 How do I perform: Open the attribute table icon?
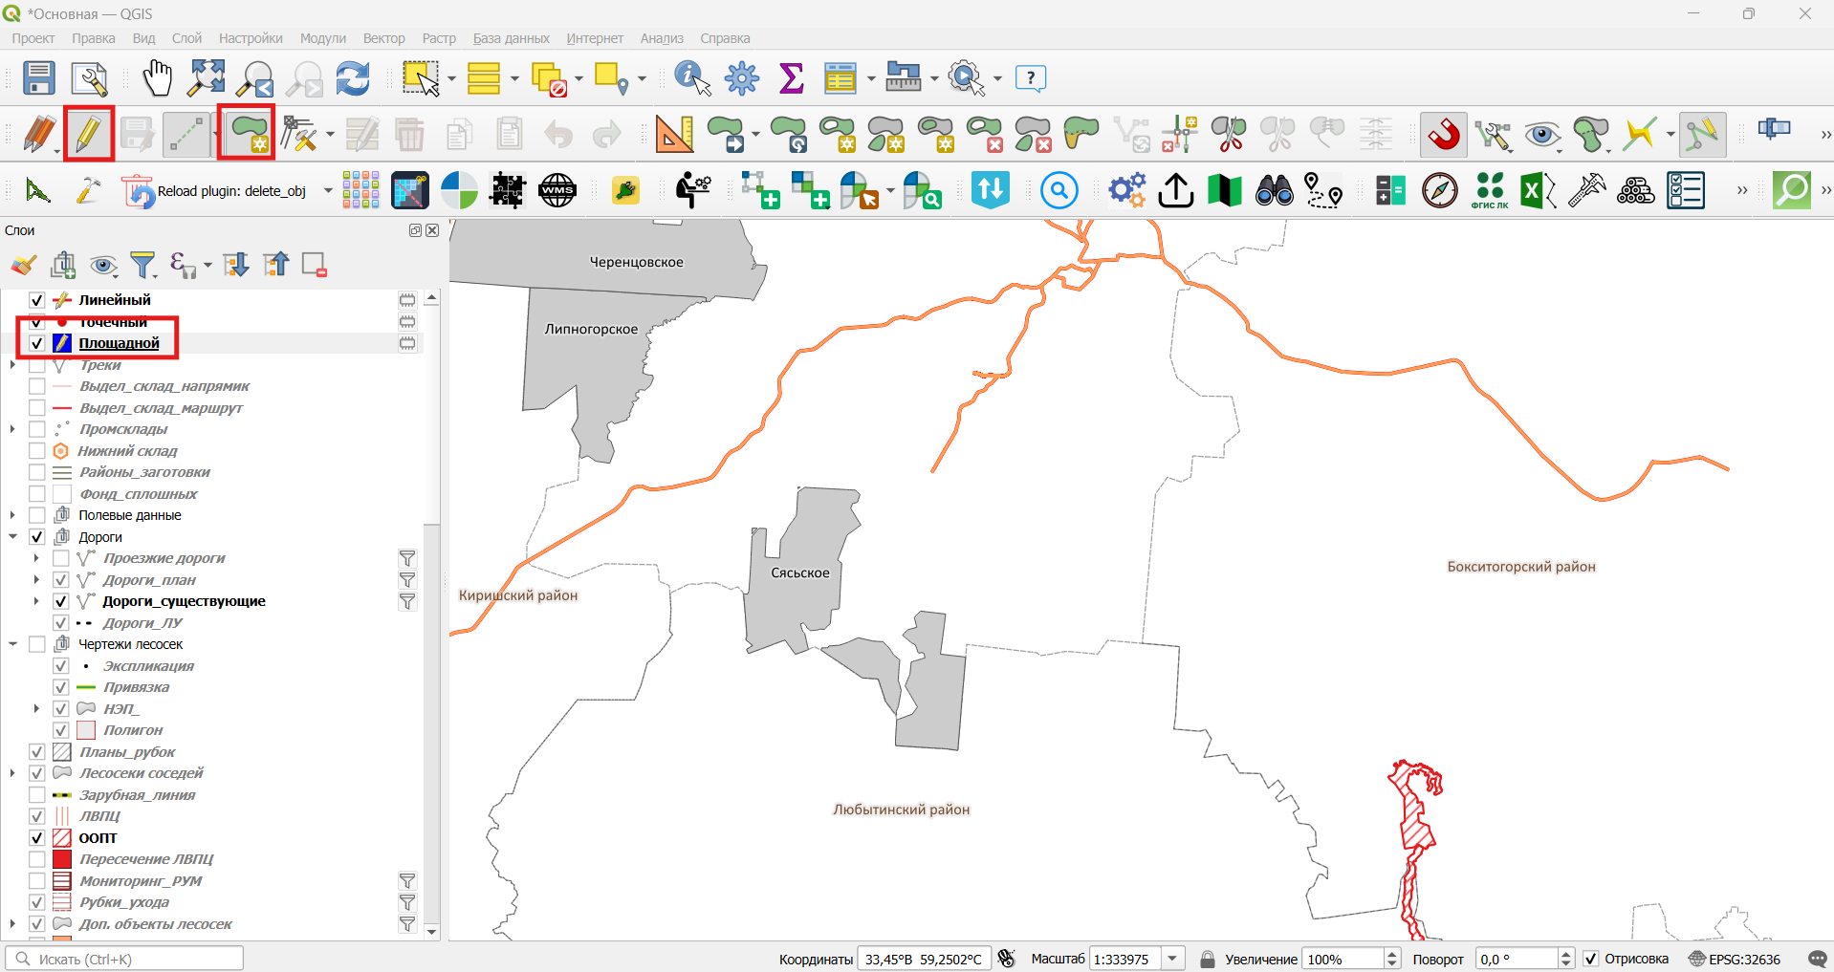pos(840,77)
